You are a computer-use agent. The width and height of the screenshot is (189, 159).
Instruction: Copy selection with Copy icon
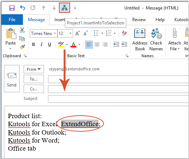tap(22, 39)
